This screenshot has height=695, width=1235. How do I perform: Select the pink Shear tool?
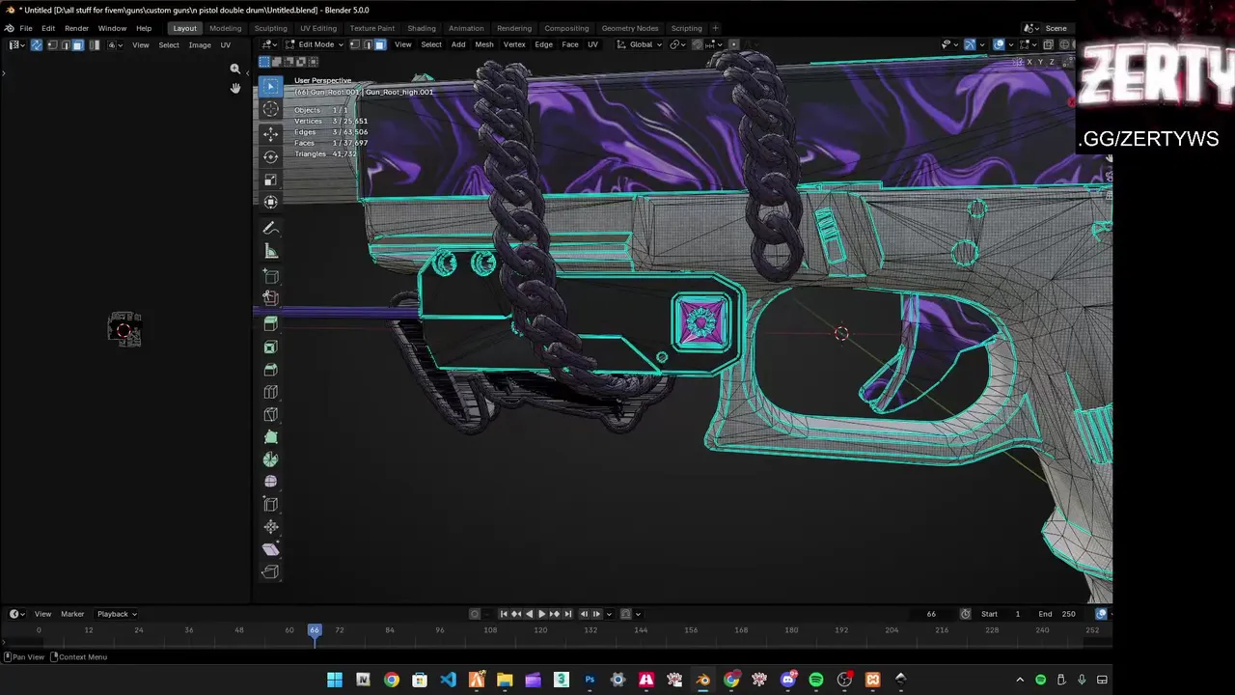click(x=270, y=549)
